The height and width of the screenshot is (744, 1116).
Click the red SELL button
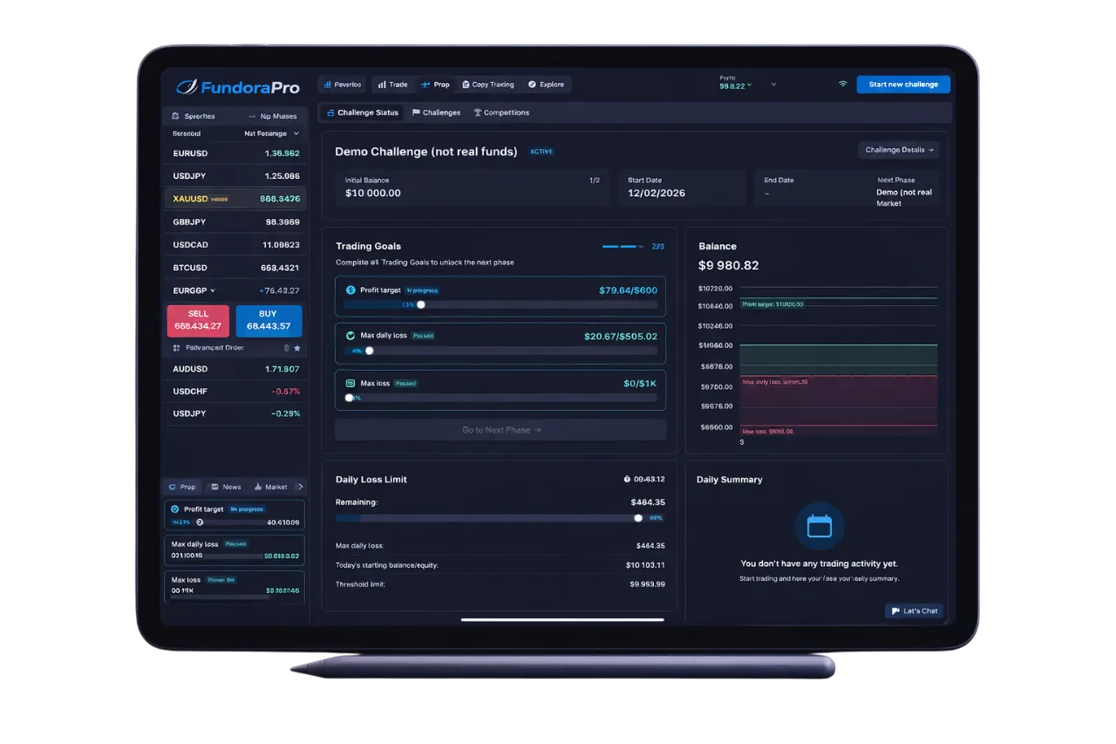tap(198, 320)
